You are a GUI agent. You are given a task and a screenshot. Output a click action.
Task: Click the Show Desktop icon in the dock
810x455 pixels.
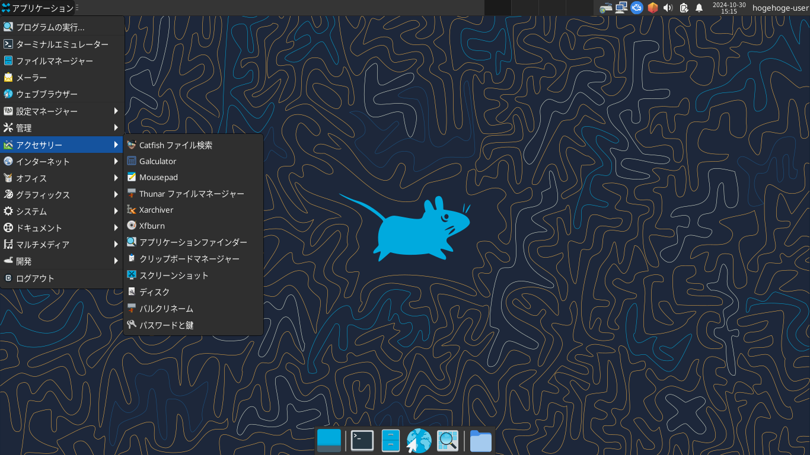[x=329, y=440]
